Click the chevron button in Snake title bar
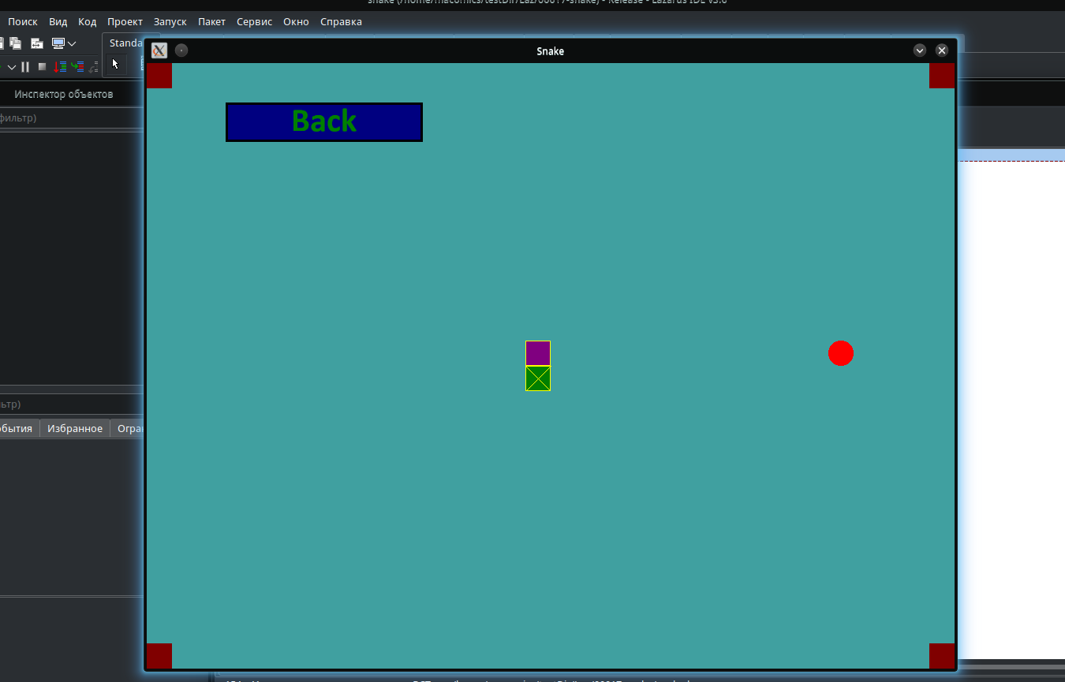The height and width of the screenshot is (682, 1065). (919, 50)
